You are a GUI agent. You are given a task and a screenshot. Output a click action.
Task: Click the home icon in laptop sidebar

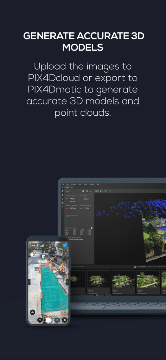pyautogui.click(x=63, y=187)
